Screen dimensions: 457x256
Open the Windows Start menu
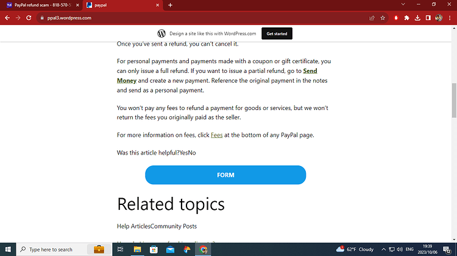point(8,249)
